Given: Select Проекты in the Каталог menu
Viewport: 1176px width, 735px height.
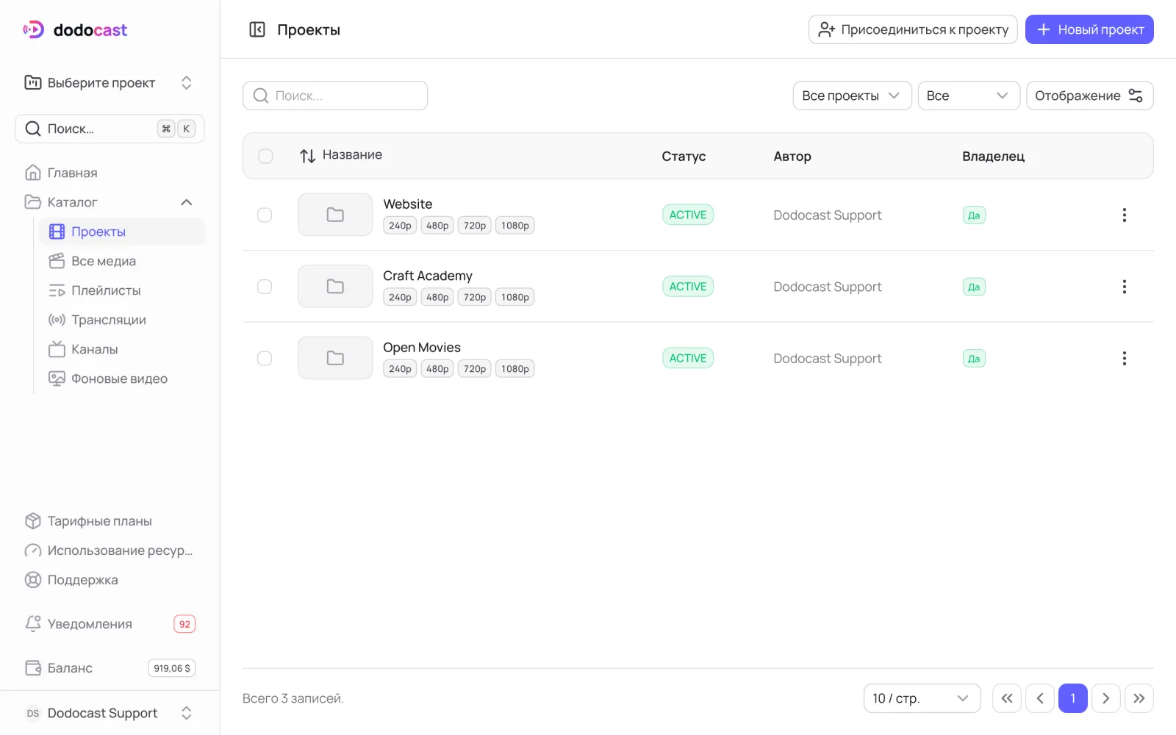Looking at the screenshot, I should [122, 232].
